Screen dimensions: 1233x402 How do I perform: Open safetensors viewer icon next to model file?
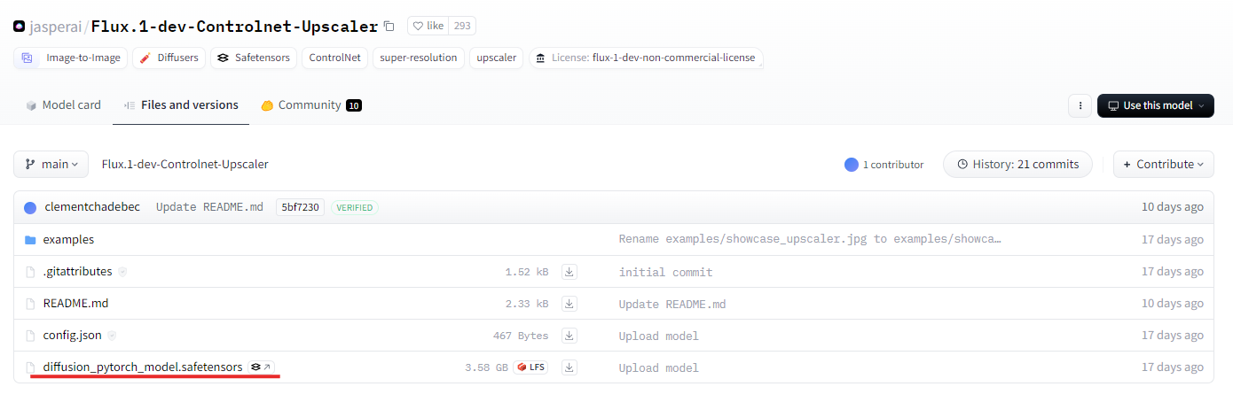pos(262,367)
